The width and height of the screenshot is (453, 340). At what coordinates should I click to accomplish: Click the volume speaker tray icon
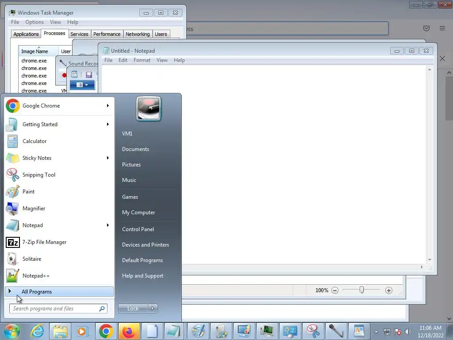click(x=408, y=332)
